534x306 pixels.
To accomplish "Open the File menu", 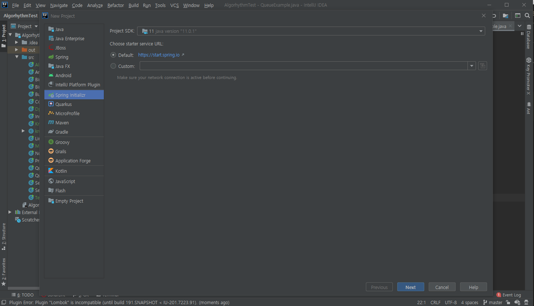I will [16, 5].
